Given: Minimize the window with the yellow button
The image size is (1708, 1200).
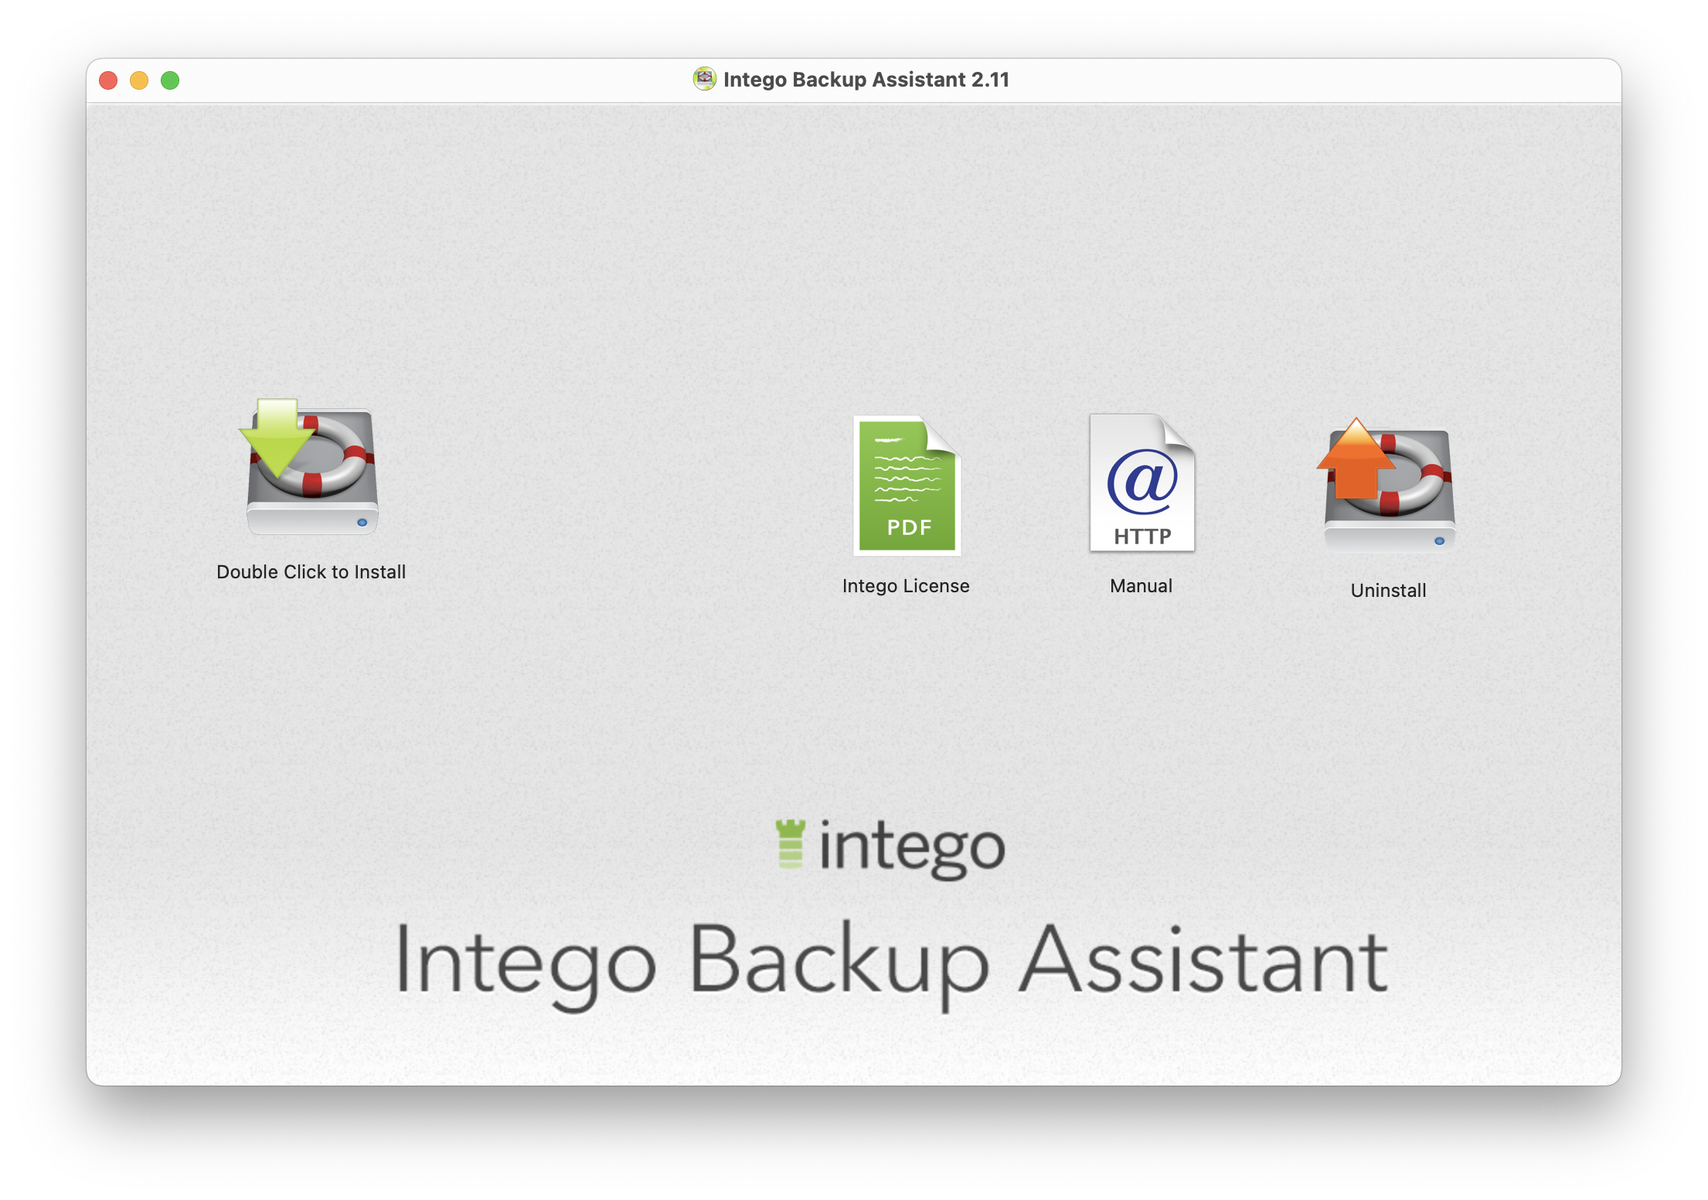Looking at the screenshot, I should [139, 80].
